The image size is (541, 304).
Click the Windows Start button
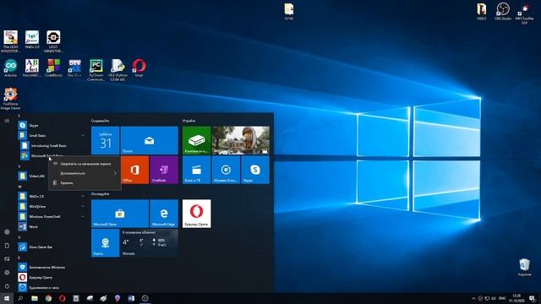point(7,298)
